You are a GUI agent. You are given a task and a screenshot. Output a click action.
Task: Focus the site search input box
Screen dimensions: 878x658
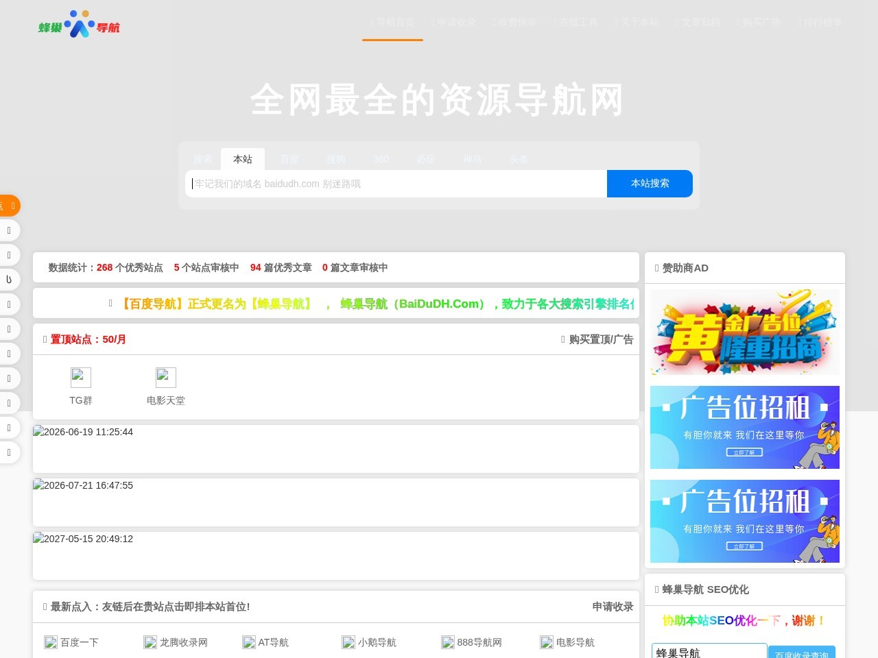(396, 184)
